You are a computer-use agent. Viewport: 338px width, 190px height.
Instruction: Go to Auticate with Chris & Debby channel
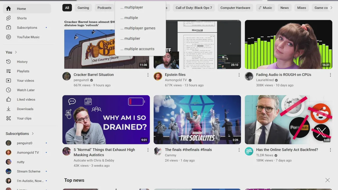pos(94,160)
